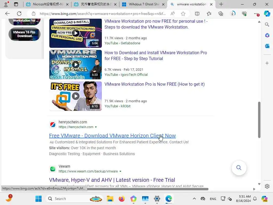Open VMware Workstation Pro is Now FREE link
This screenshot has height=205, width=273.
pyautogui.click(x=154, y=84)
